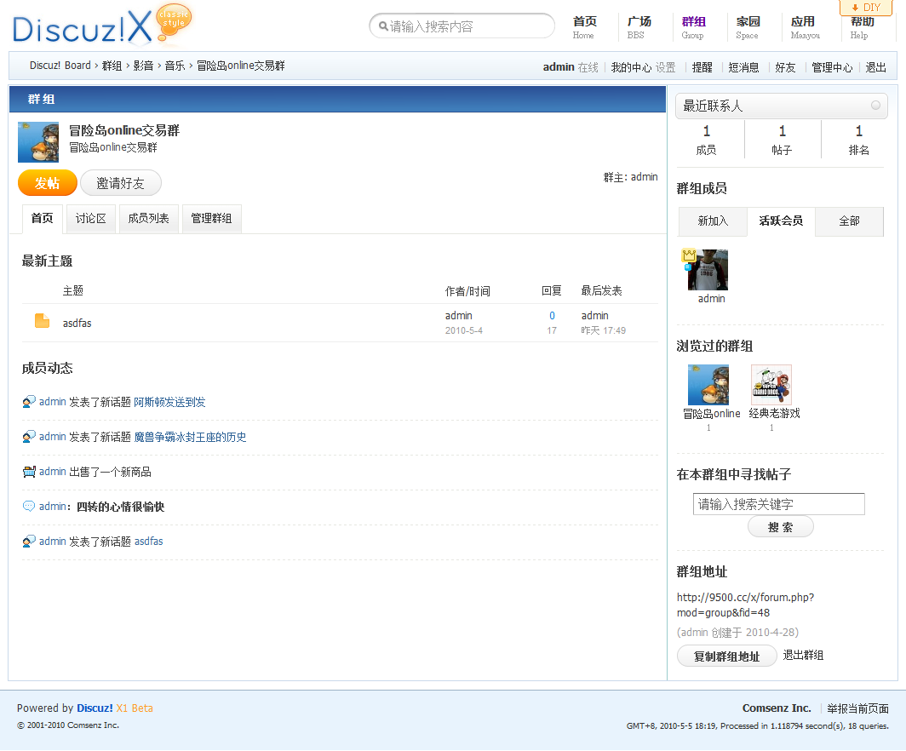Open 短消息 messages link
906x751 pixels.
point(743,67)
